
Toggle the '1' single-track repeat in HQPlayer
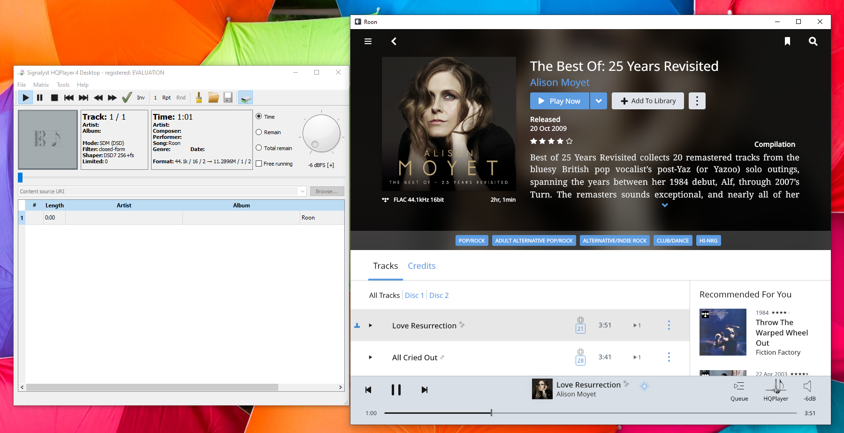(x=155, y=98)
